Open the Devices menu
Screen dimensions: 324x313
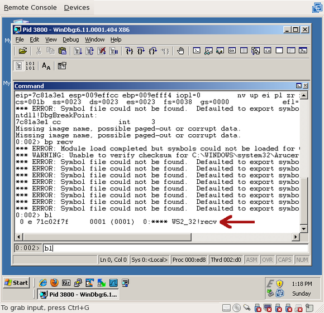(77, 7)
